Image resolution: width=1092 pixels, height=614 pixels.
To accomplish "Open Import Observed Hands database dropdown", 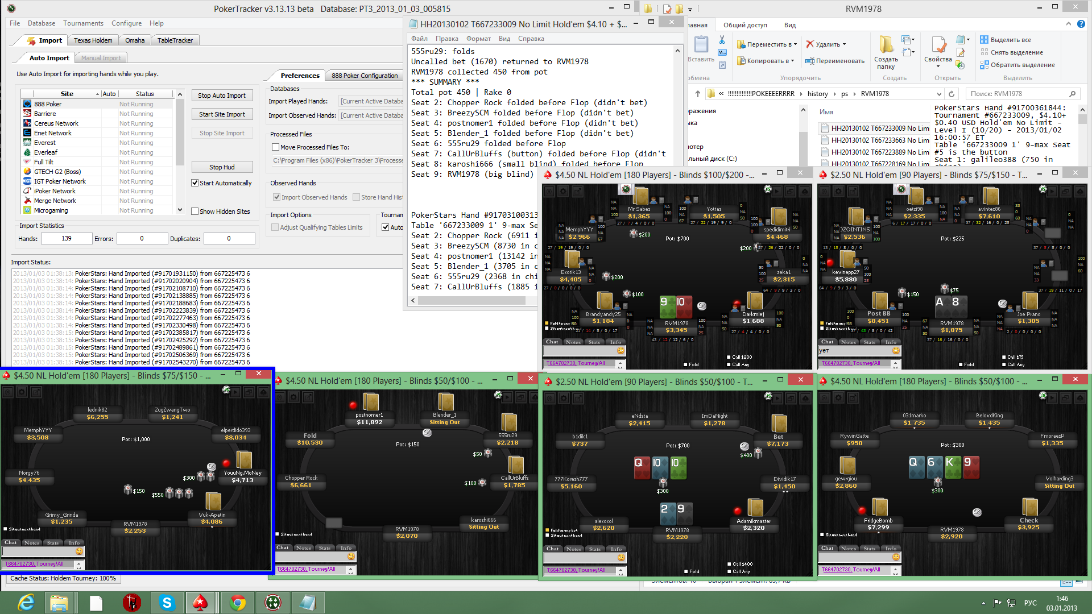I will coord(371,115).
